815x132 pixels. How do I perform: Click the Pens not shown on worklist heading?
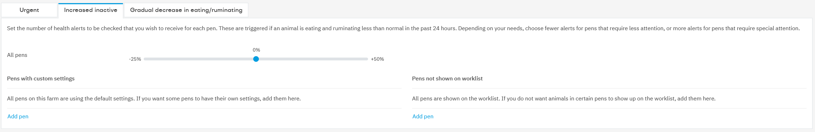tap(447, 79)
